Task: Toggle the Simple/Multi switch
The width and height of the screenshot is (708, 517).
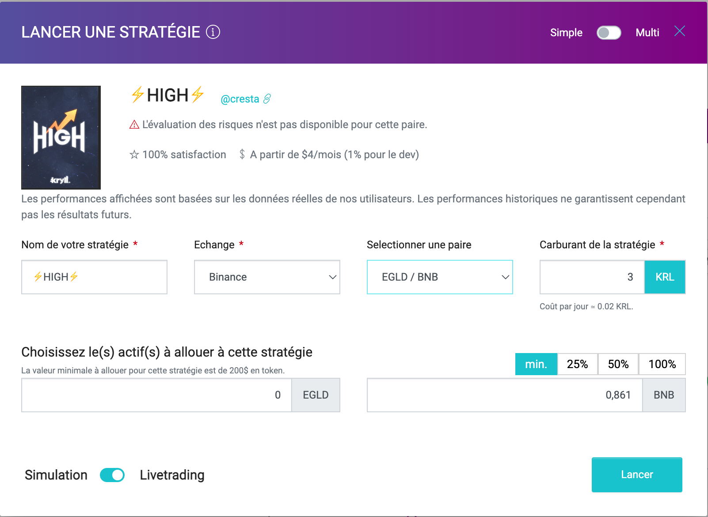Action: (609, 33)
